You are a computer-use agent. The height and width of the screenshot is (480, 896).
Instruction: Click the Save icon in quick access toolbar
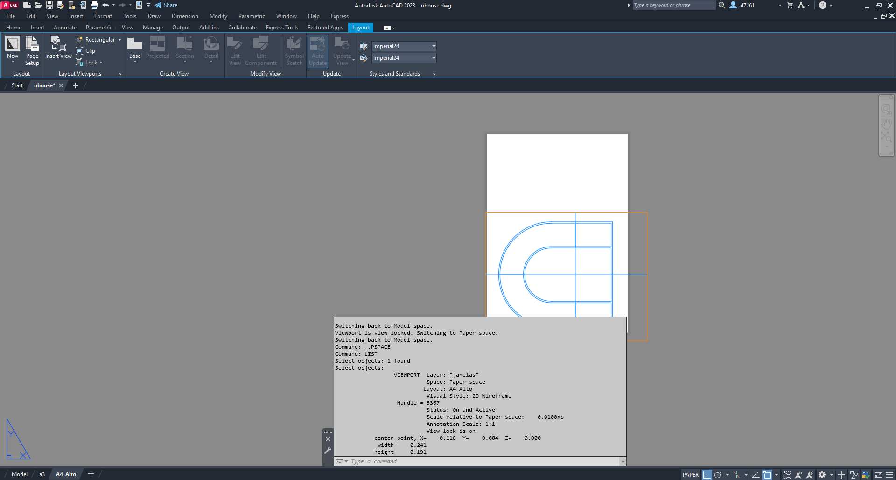[49, 5]
